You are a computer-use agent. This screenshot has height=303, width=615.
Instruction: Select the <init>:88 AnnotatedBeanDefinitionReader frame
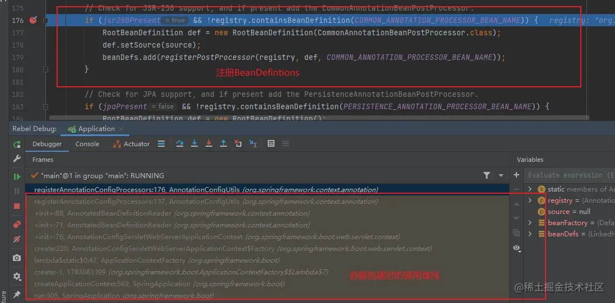point(267,213)
